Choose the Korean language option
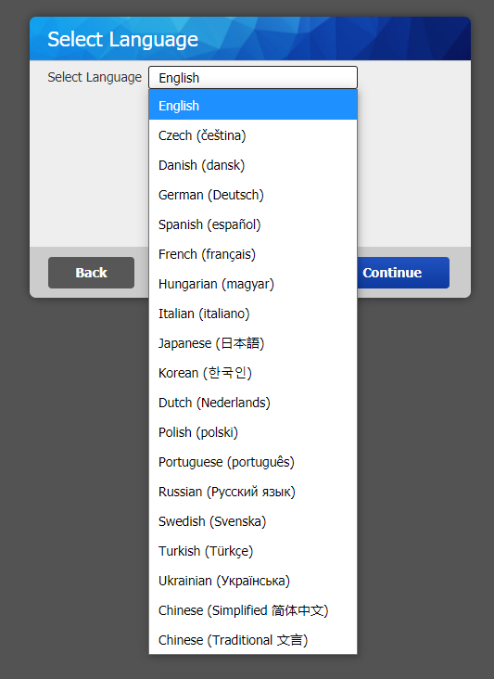The height and width of the screenshot is (679, 494). coord(253,372)
